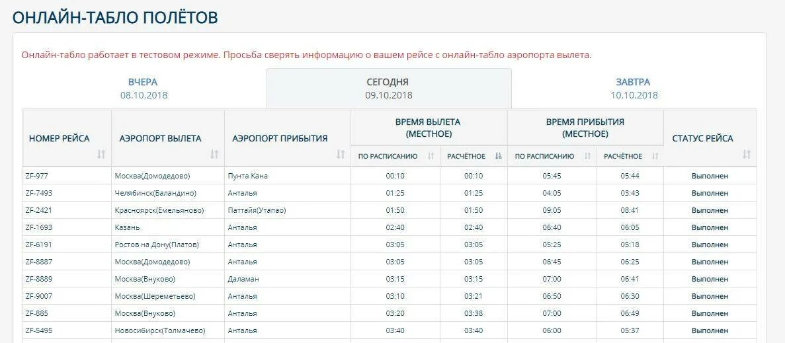Click flight ZF-5495 from Новосибирск

tap(389, 330)
